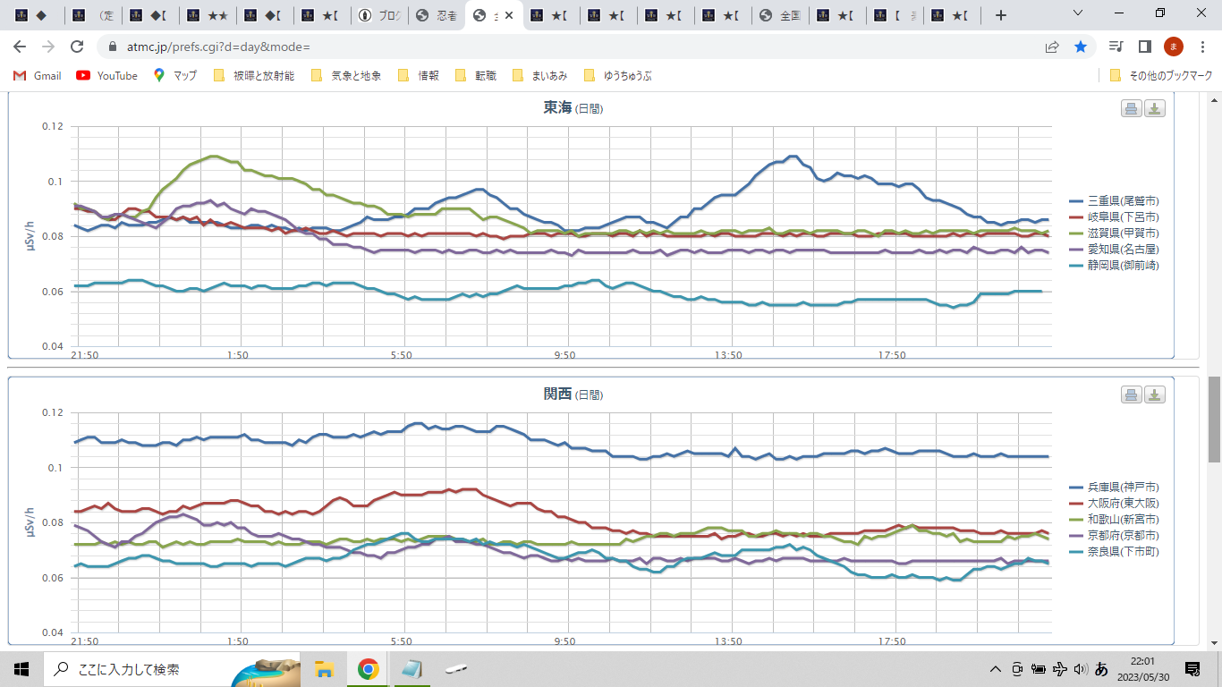1222x687 pixels.
Task: Open the 転職 bookmark folder
Action: (476, 76)
